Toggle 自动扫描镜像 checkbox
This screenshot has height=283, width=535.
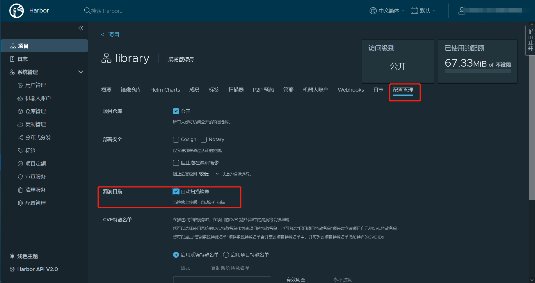[x=176, y=191]
